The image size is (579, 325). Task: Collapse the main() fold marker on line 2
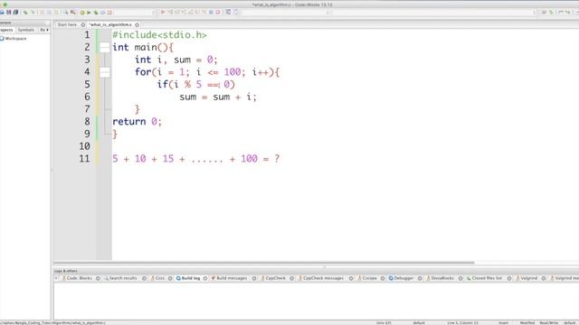point(105,47)
